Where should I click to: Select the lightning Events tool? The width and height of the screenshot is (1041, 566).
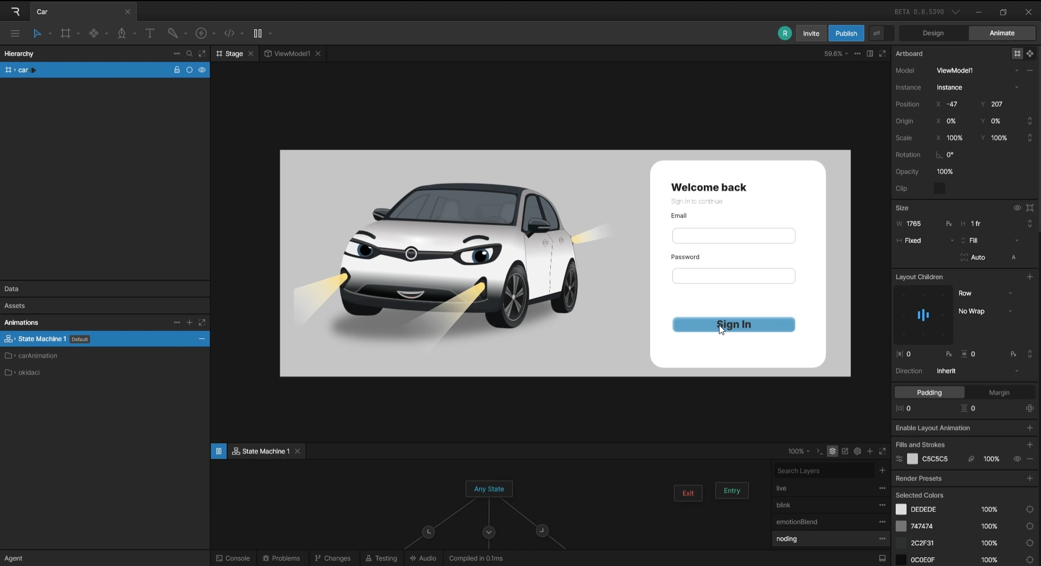point(201,33)
